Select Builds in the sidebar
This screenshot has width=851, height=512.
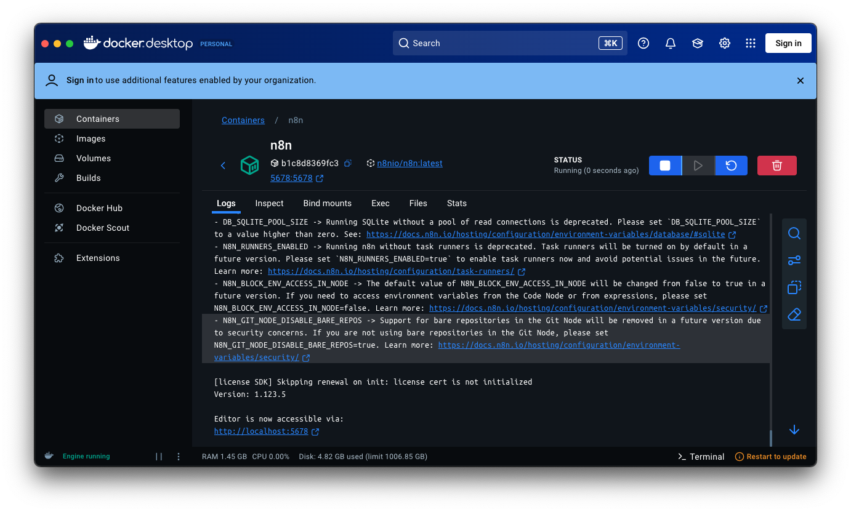112,178
